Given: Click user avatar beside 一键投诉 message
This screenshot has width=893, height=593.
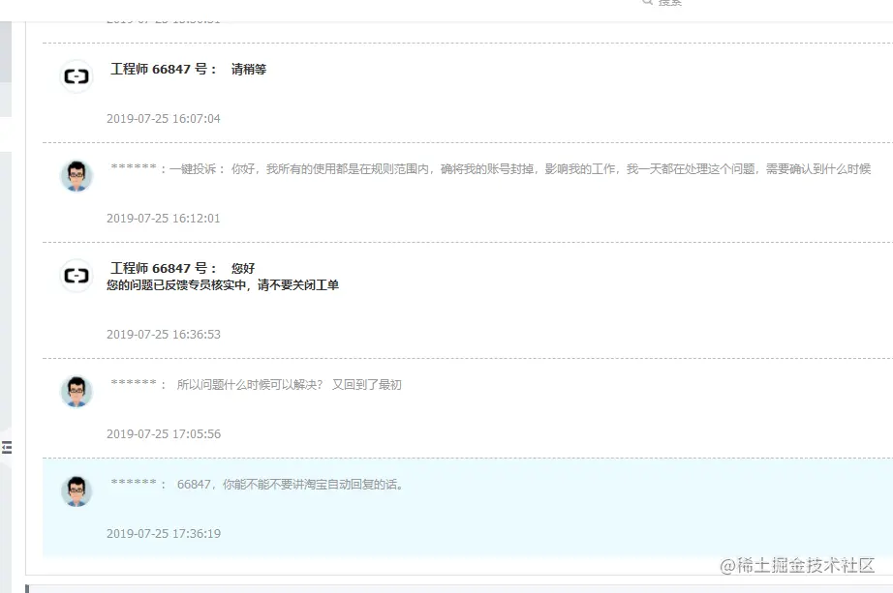Looking at the screenshot, I should click(x=77, y=176).
